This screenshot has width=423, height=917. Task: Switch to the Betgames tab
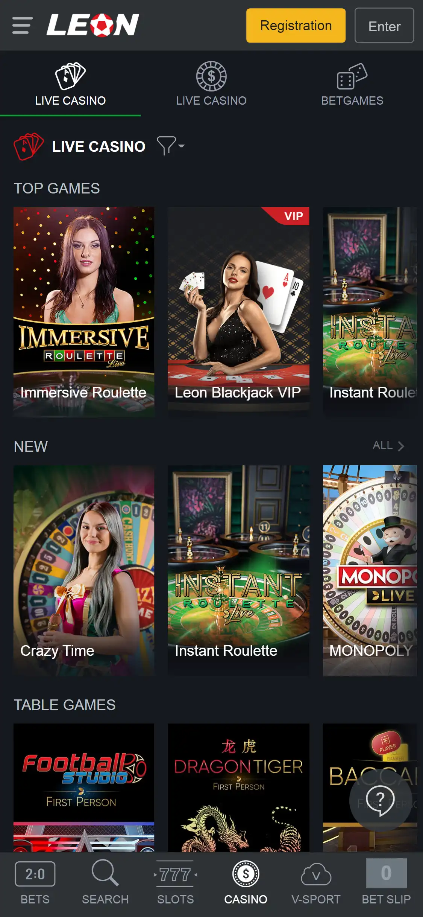tap(352, 85)
